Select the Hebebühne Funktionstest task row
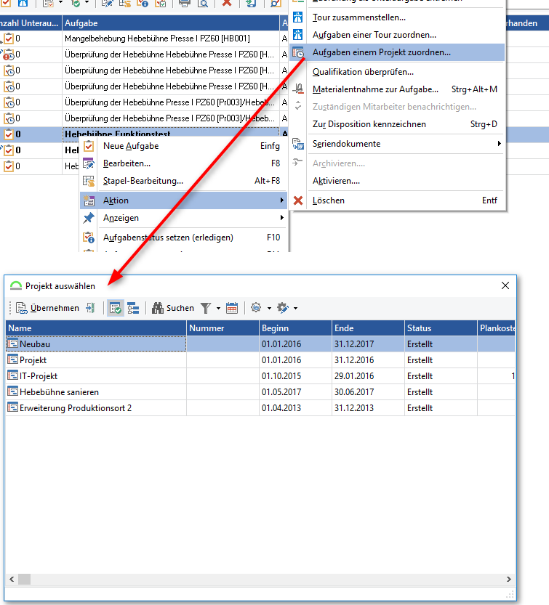The image size is (549, 605). pyautogui.click(x=171, y=134)
